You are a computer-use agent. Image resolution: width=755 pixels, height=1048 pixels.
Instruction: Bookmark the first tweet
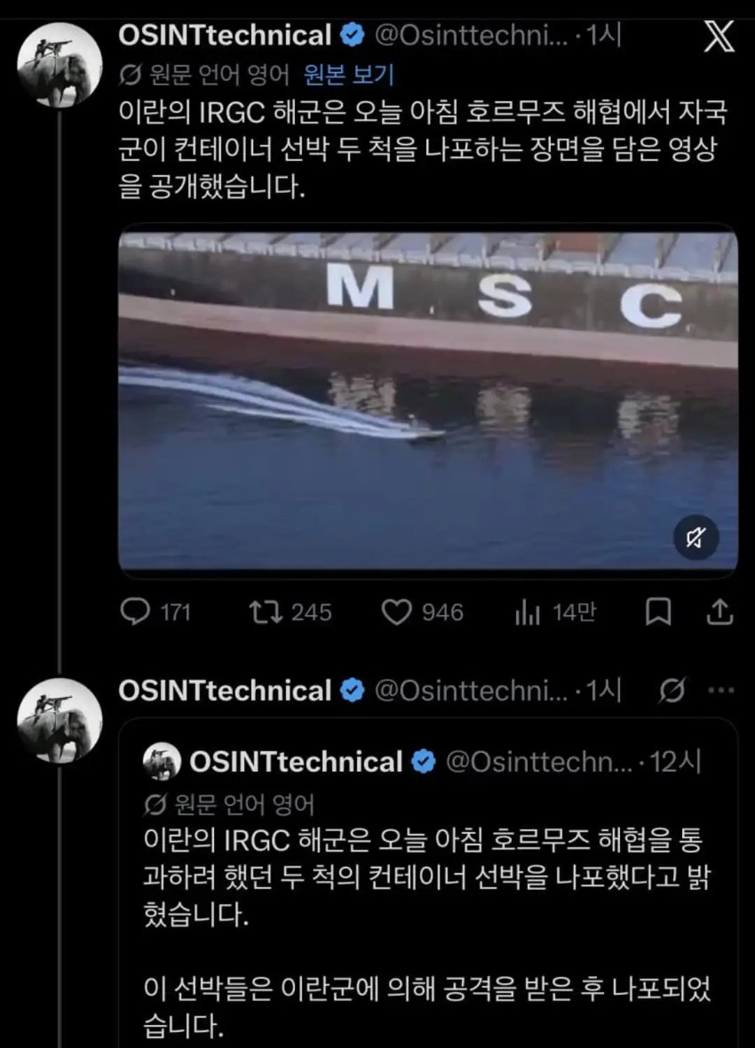click(x=658, y=612)
